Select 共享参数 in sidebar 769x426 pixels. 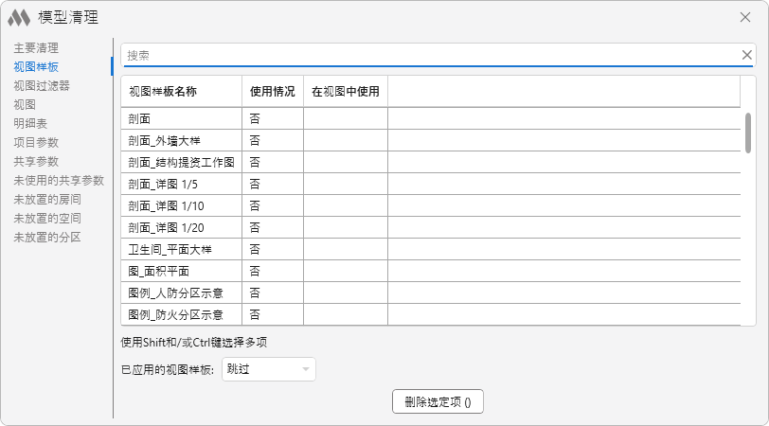tap(36, 161)
